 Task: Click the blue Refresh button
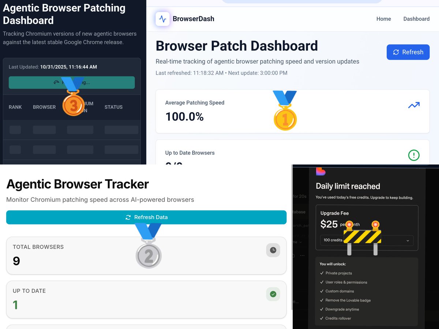[408, 52]
